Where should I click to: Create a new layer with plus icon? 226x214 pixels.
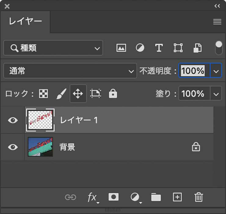click(177, 197)
